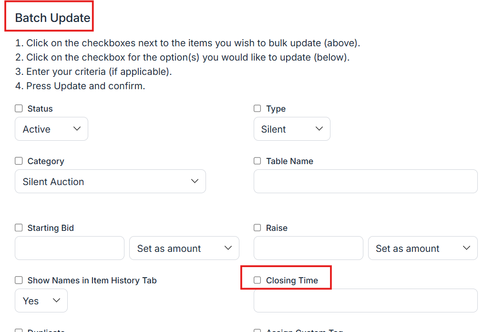The image size is (484, 332).
Task: Select the Table Name checkbox
Action: click(257, 161)
